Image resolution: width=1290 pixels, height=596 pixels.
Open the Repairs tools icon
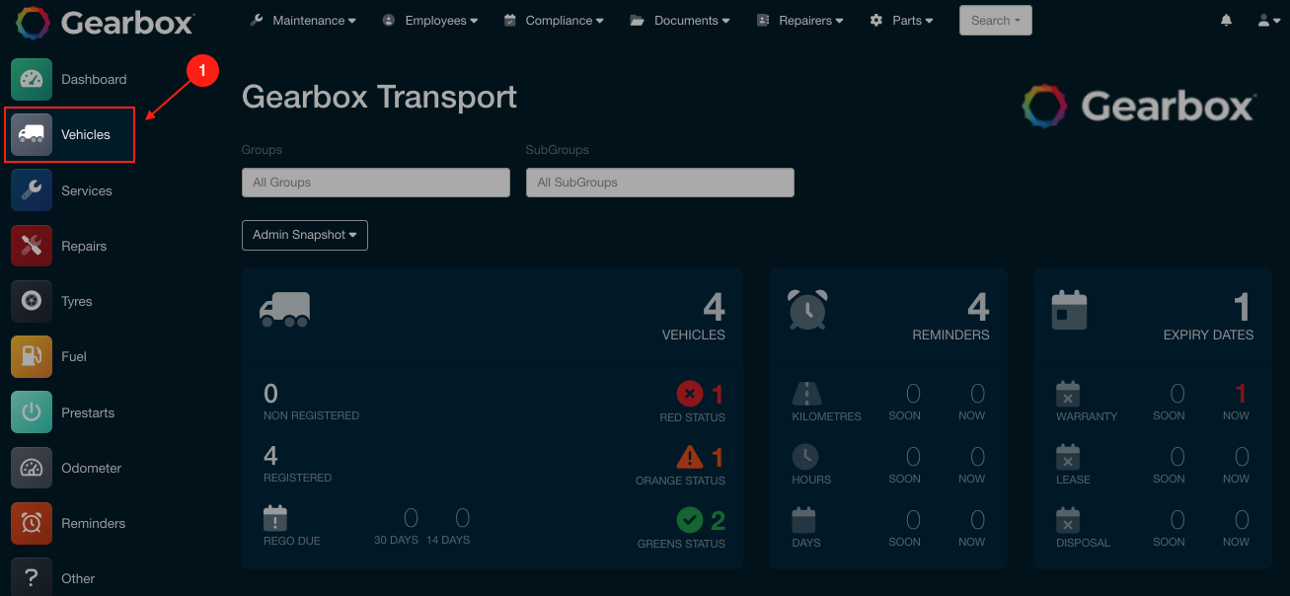coord(32,246)
